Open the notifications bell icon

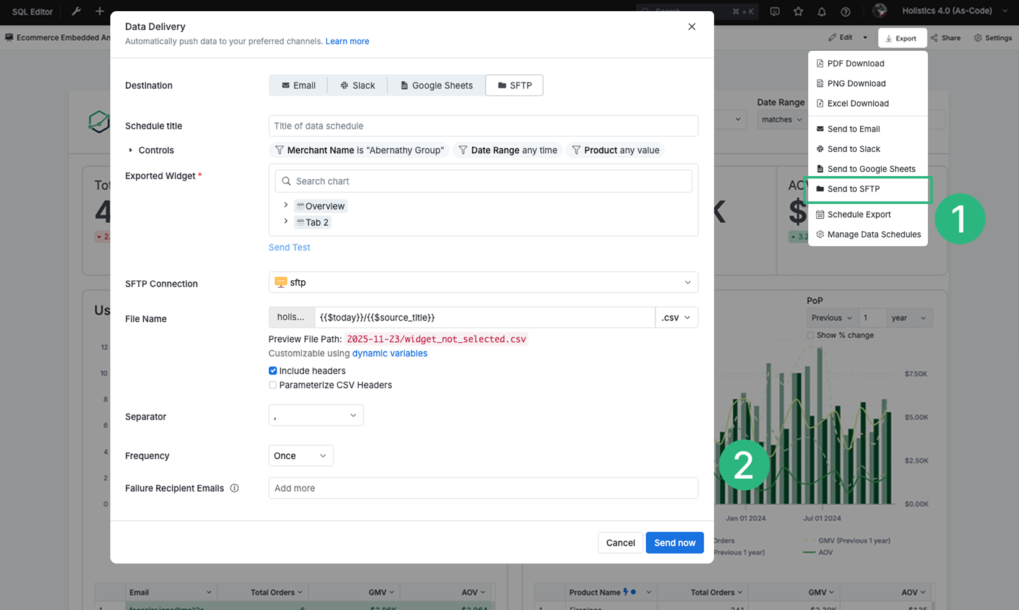(x=821, y=11)
